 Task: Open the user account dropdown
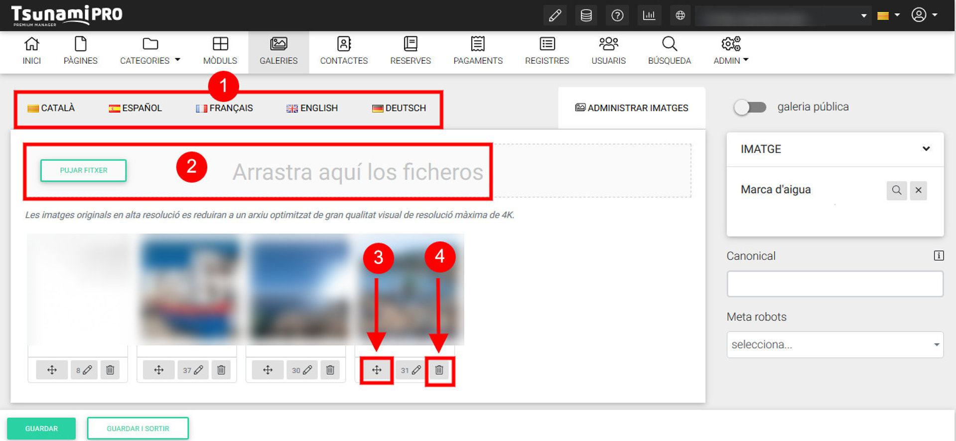pos(924,15)
